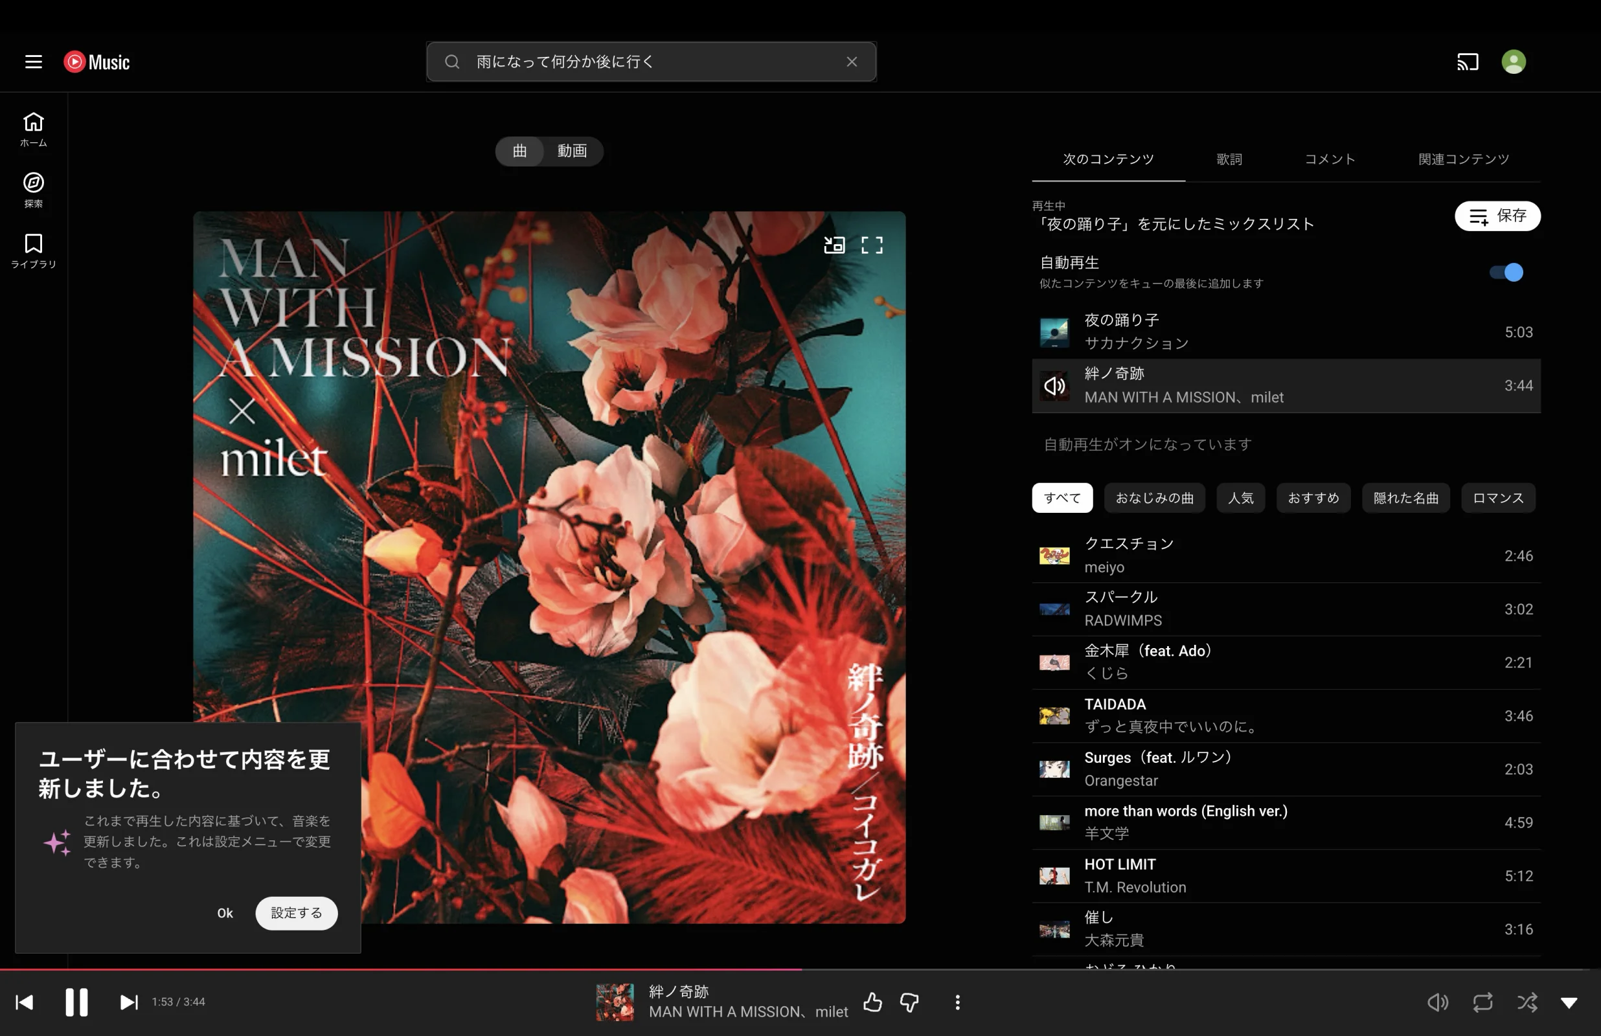Click the HOT LIMIT thumbnail

(1054, 876)
